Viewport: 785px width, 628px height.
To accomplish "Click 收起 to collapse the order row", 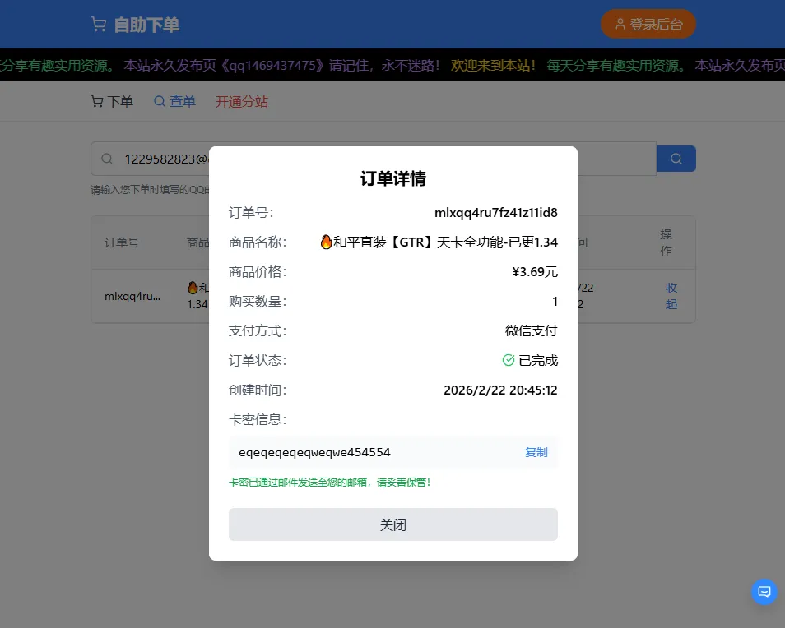I will (671, 296).
